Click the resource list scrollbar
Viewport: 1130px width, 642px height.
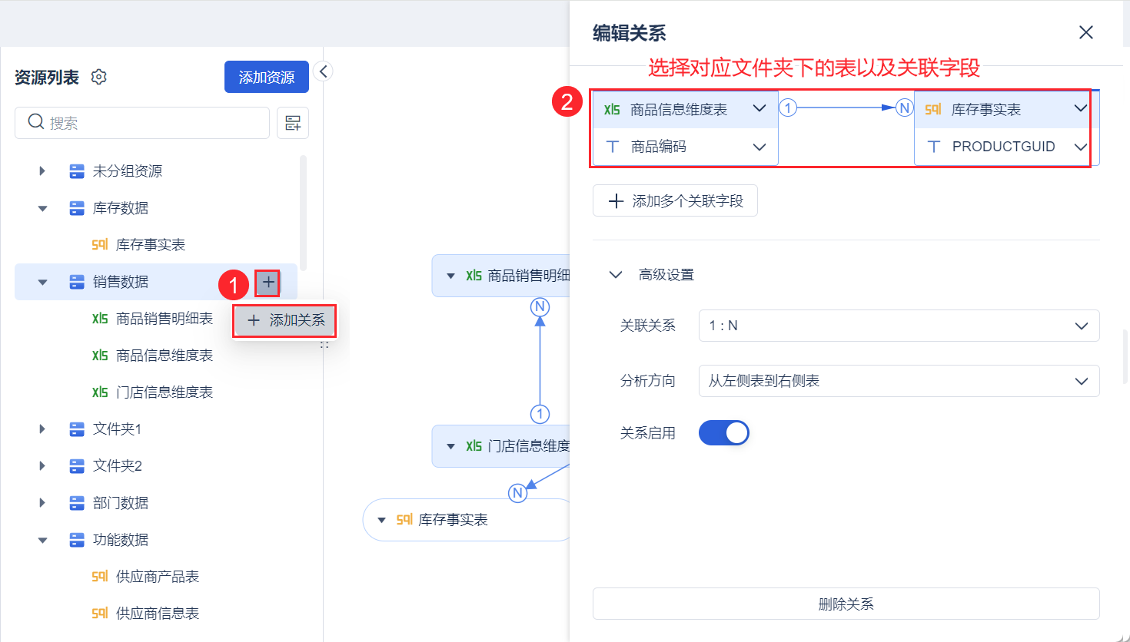click(x=303, y=213)
